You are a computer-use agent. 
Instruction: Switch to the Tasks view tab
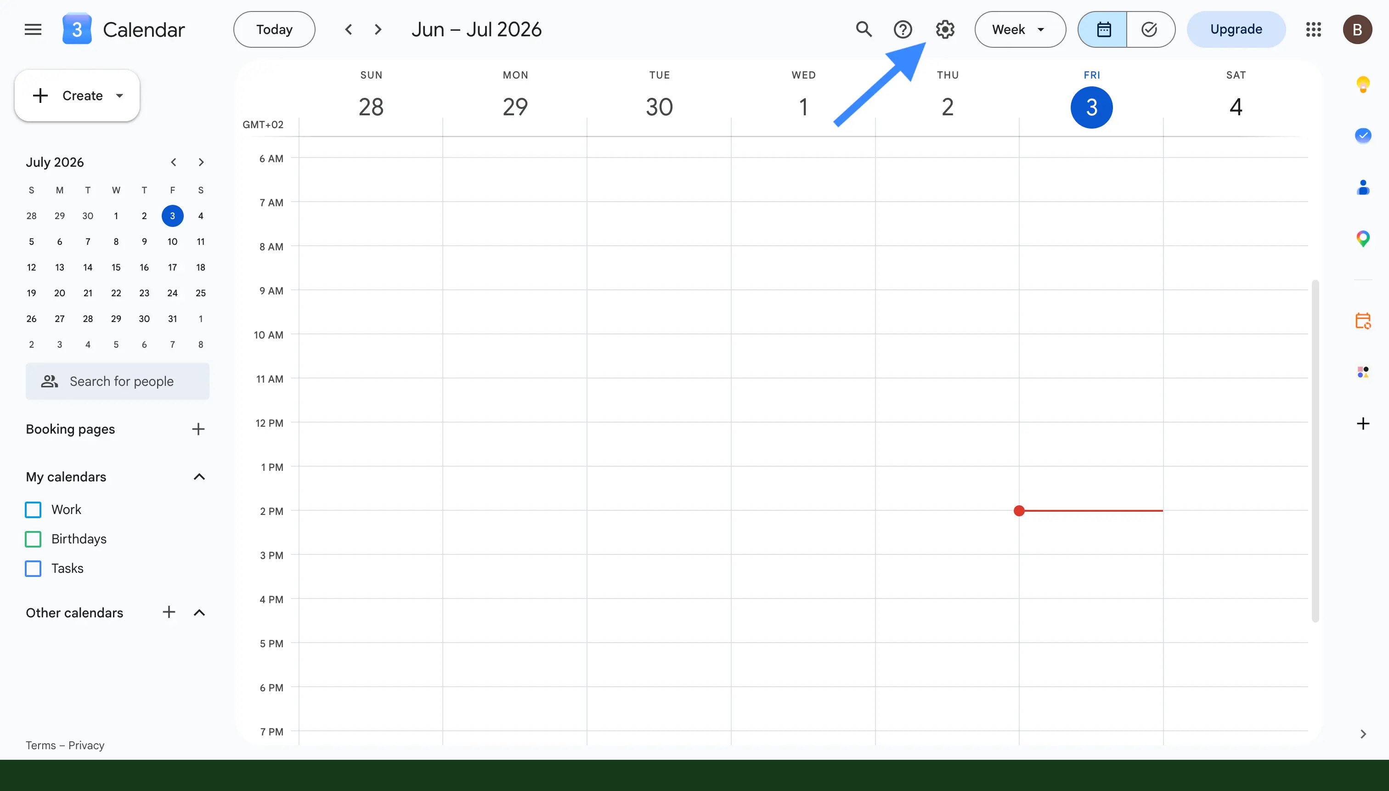[1150, 29]
